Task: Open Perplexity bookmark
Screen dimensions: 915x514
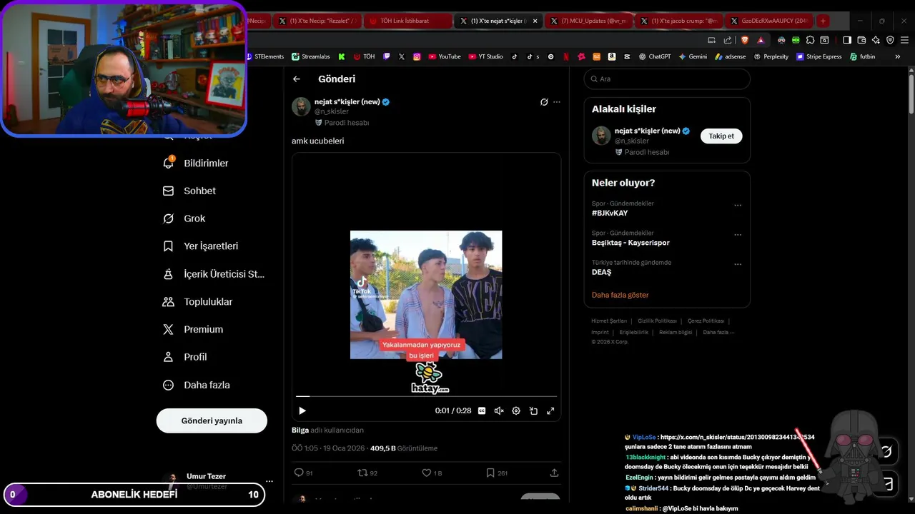Action: pyautogui.click(x=771, y=56)
